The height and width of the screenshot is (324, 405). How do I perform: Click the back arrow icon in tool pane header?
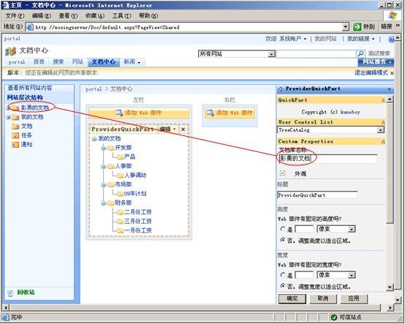coord(280,89)
